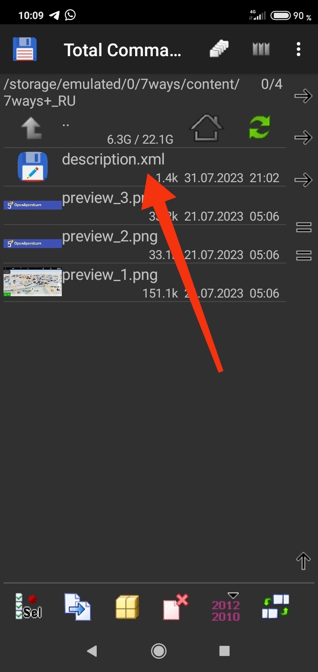Tap the Home folder icon
318x672 pixels.
[207, 128]
